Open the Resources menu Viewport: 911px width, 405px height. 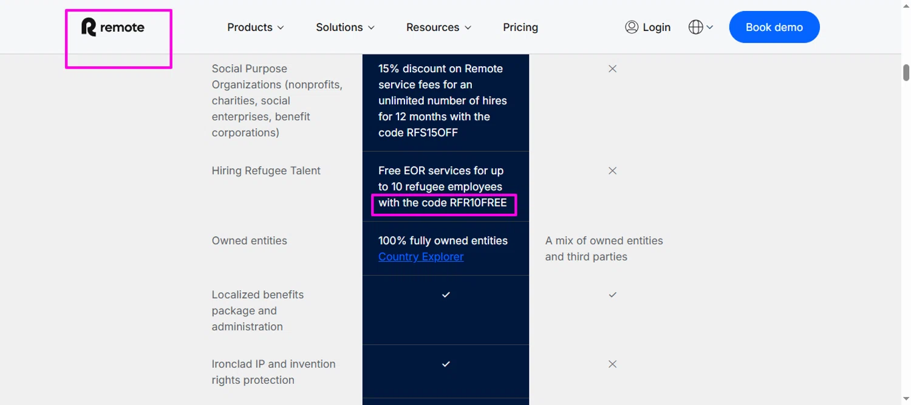click(438, 27)
